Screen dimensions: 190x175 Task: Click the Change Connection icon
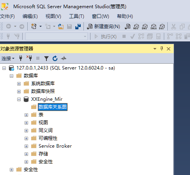pyautogui.click(x=17, y=36)
